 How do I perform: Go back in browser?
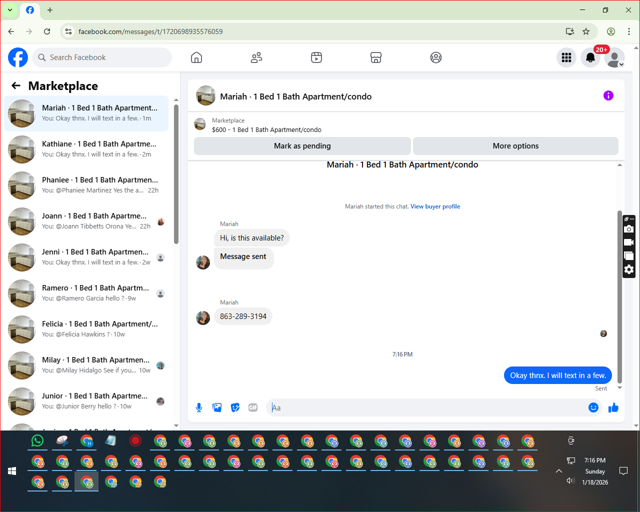pos(11,31)
